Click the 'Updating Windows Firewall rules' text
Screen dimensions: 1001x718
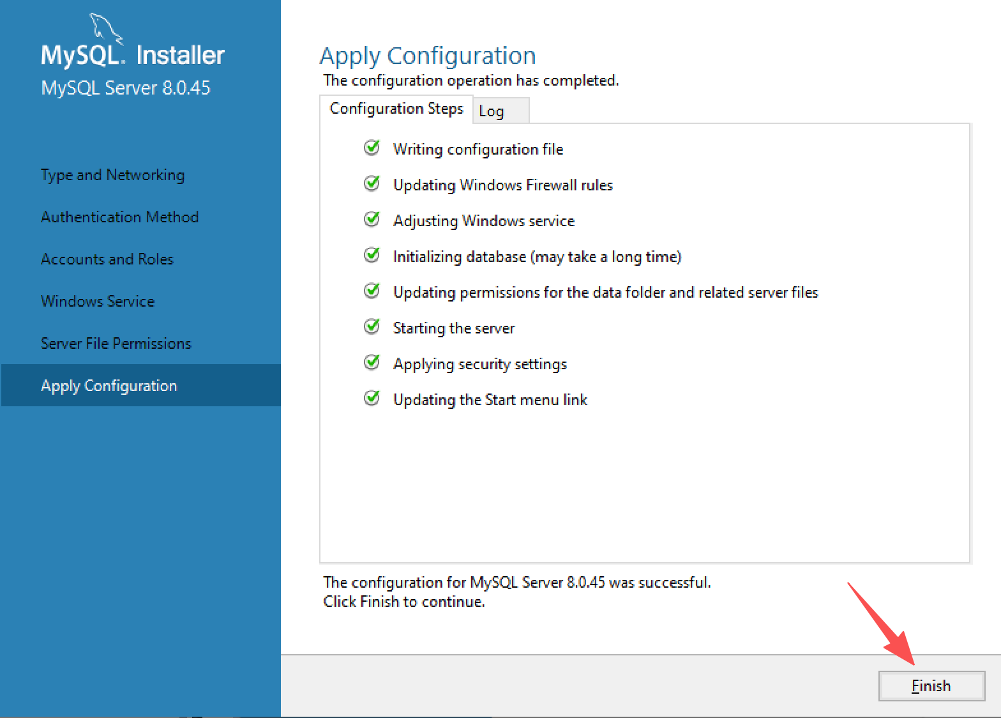(x=503, y=185)
